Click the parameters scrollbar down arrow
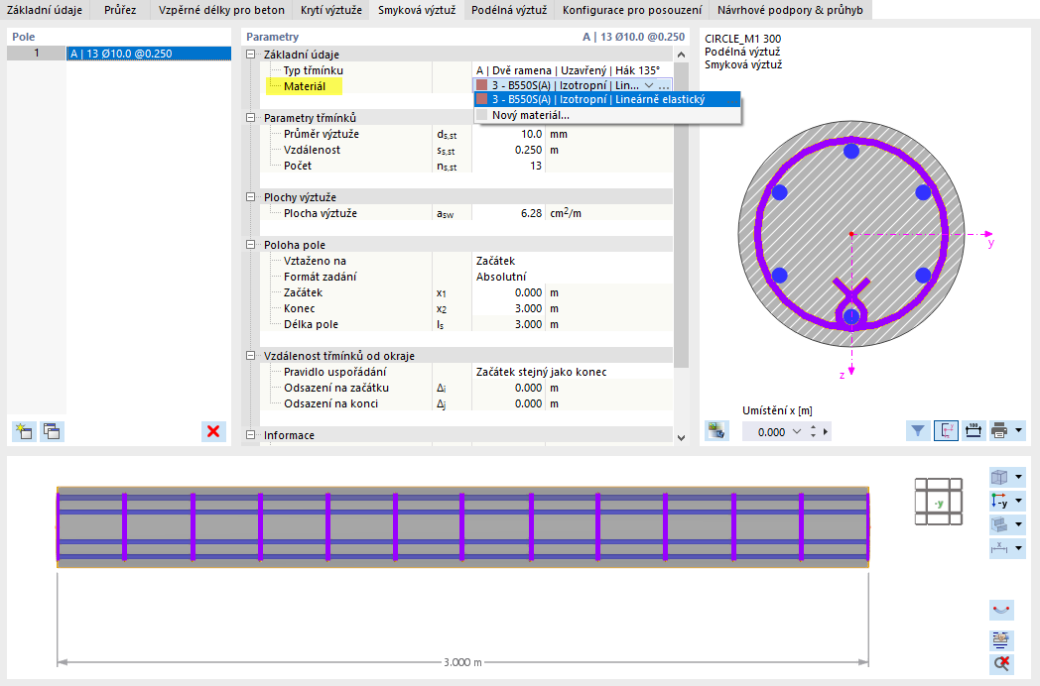The height and width of the screenshot is (686, 1040). pos(681,437)
